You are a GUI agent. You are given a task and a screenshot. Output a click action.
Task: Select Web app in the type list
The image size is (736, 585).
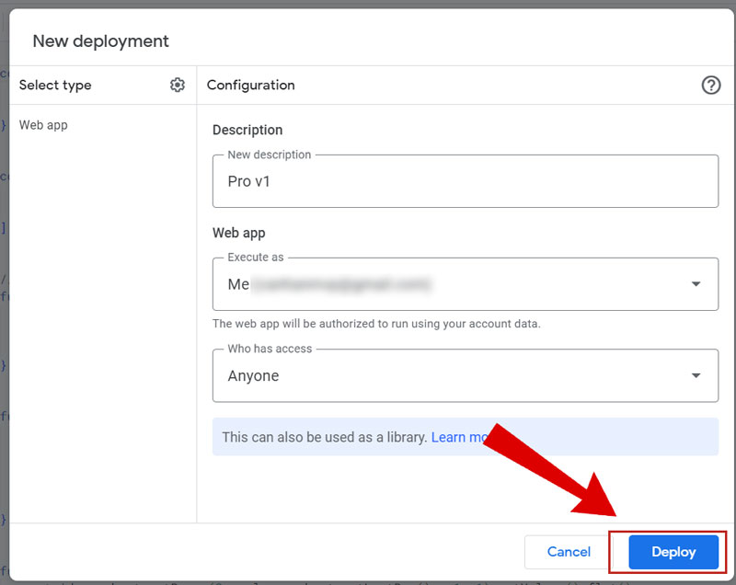click(43, 125)
